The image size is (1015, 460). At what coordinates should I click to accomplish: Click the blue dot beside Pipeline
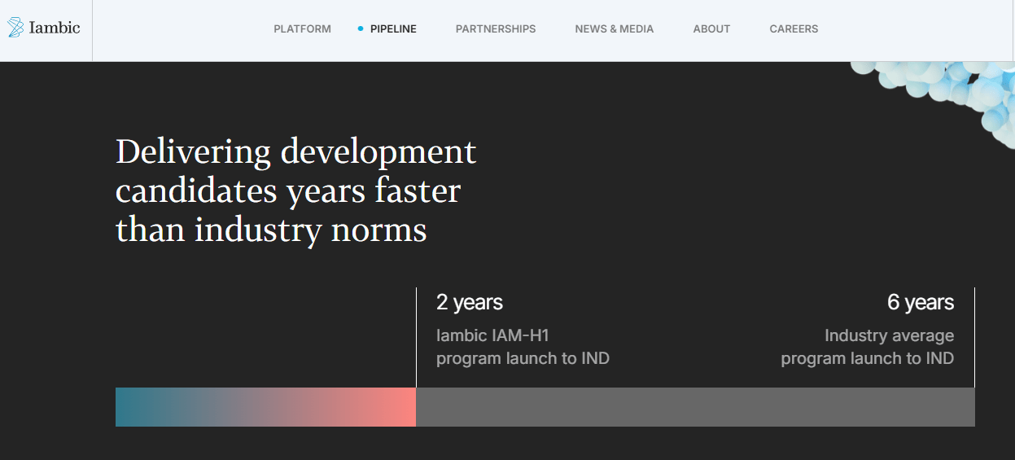coord(361,28)
